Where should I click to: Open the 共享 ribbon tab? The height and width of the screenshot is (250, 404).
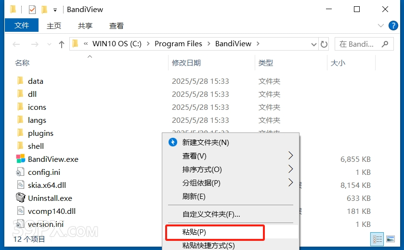[x=85, y=26]
